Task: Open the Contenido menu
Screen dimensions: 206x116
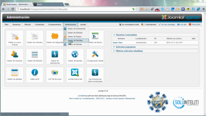Action: (39, 24)
